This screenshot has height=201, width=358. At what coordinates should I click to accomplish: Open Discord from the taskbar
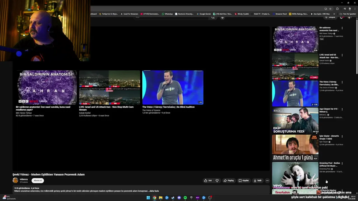pos(179,198)
